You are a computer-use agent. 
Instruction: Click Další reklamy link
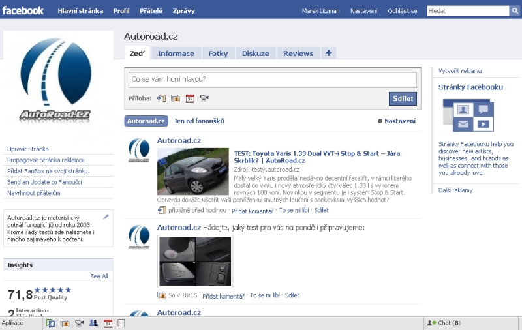455,190
